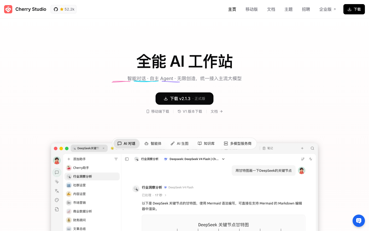Open the blue chat support widget
Image resolution: width=369 pixels, height=231 pixels.
tap(359, 221)
